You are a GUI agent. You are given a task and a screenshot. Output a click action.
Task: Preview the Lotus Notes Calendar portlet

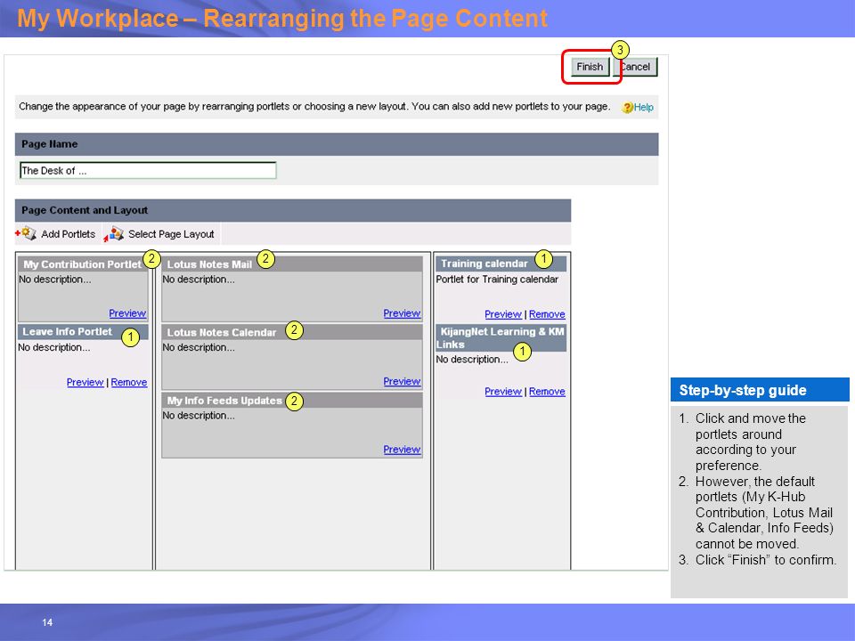pos(402,382)
